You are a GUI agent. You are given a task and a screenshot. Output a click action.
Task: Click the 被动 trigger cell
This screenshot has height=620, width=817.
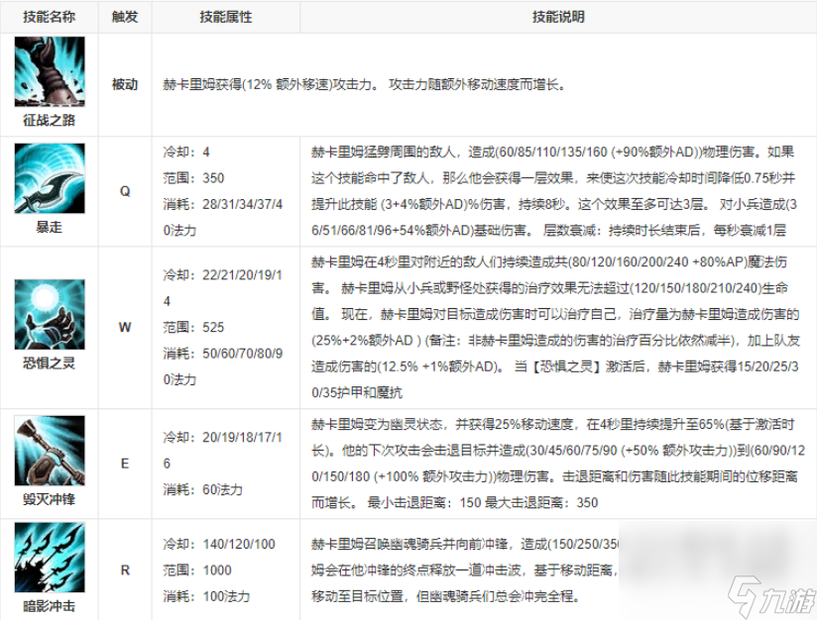pyautogui.click(x=125, y=84)
